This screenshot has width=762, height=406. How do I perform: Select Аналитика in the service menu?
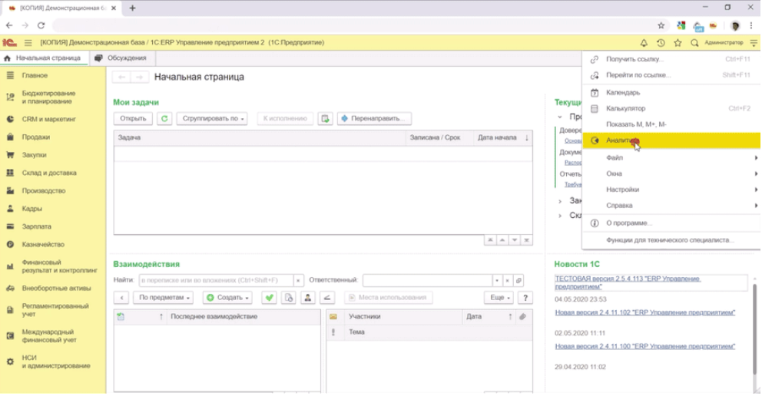click(x=671, y=140)
